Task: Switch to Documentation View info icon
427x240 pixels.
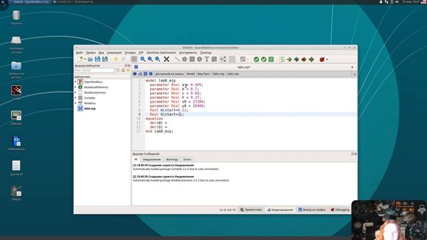Action: [151, 74]
